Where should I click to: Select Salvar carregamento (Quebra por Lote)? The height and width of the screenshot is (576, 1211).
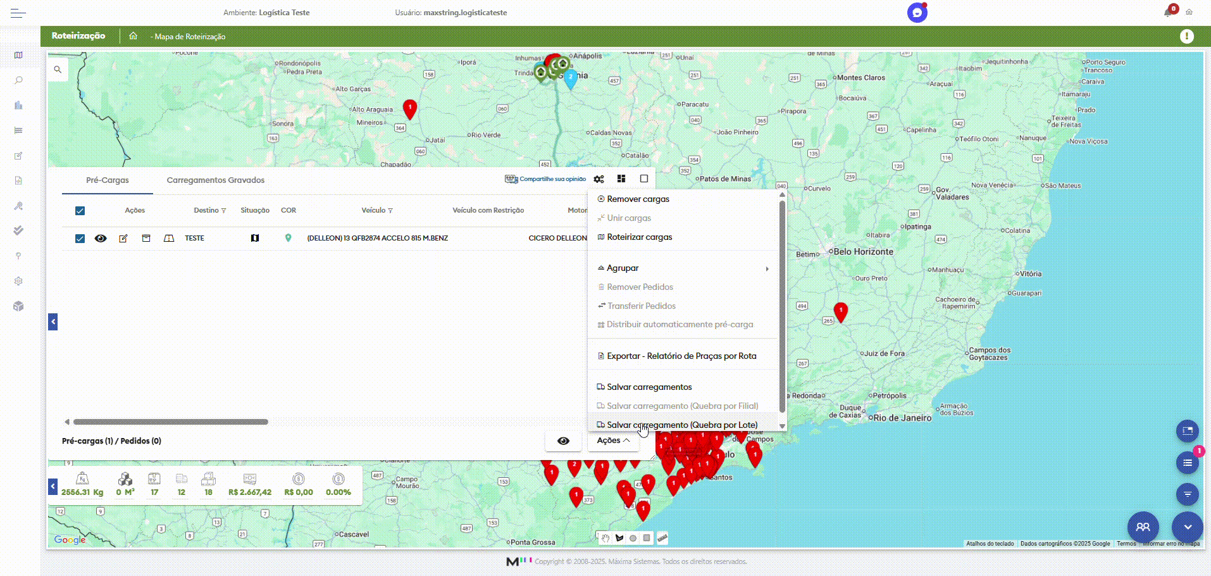pos(681,425)
